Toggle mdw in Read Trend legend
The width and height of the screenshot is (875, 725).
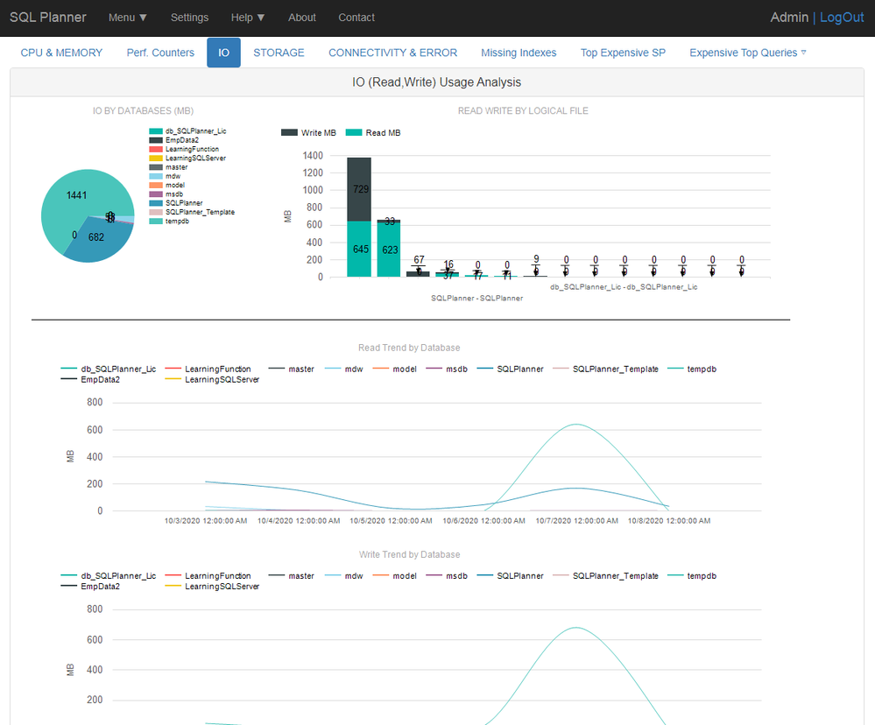coord(343,369)
